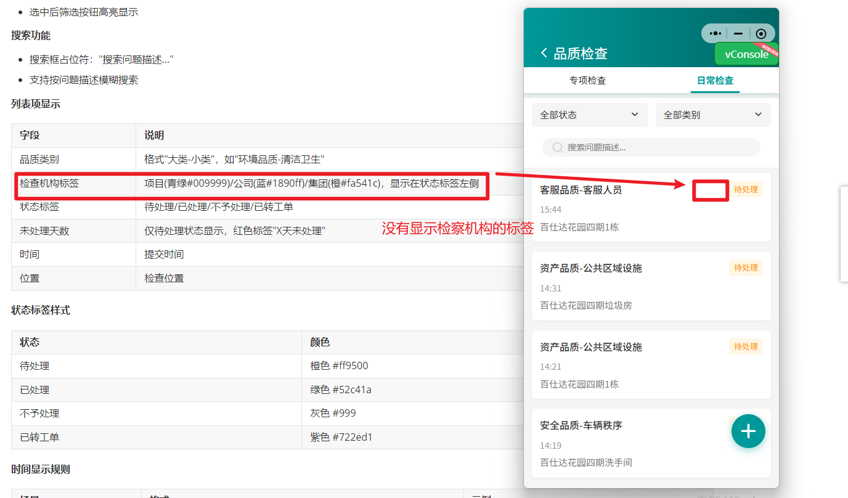
Task: Tap the three-dot mini-program capsule icon
Action: tap(715, 33)
